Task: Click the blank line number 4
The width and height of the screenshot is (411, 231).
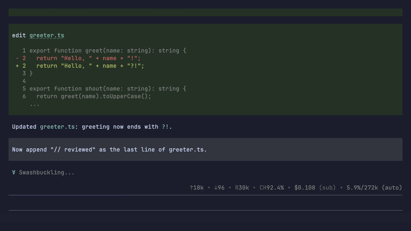Action: click(24, 81)
